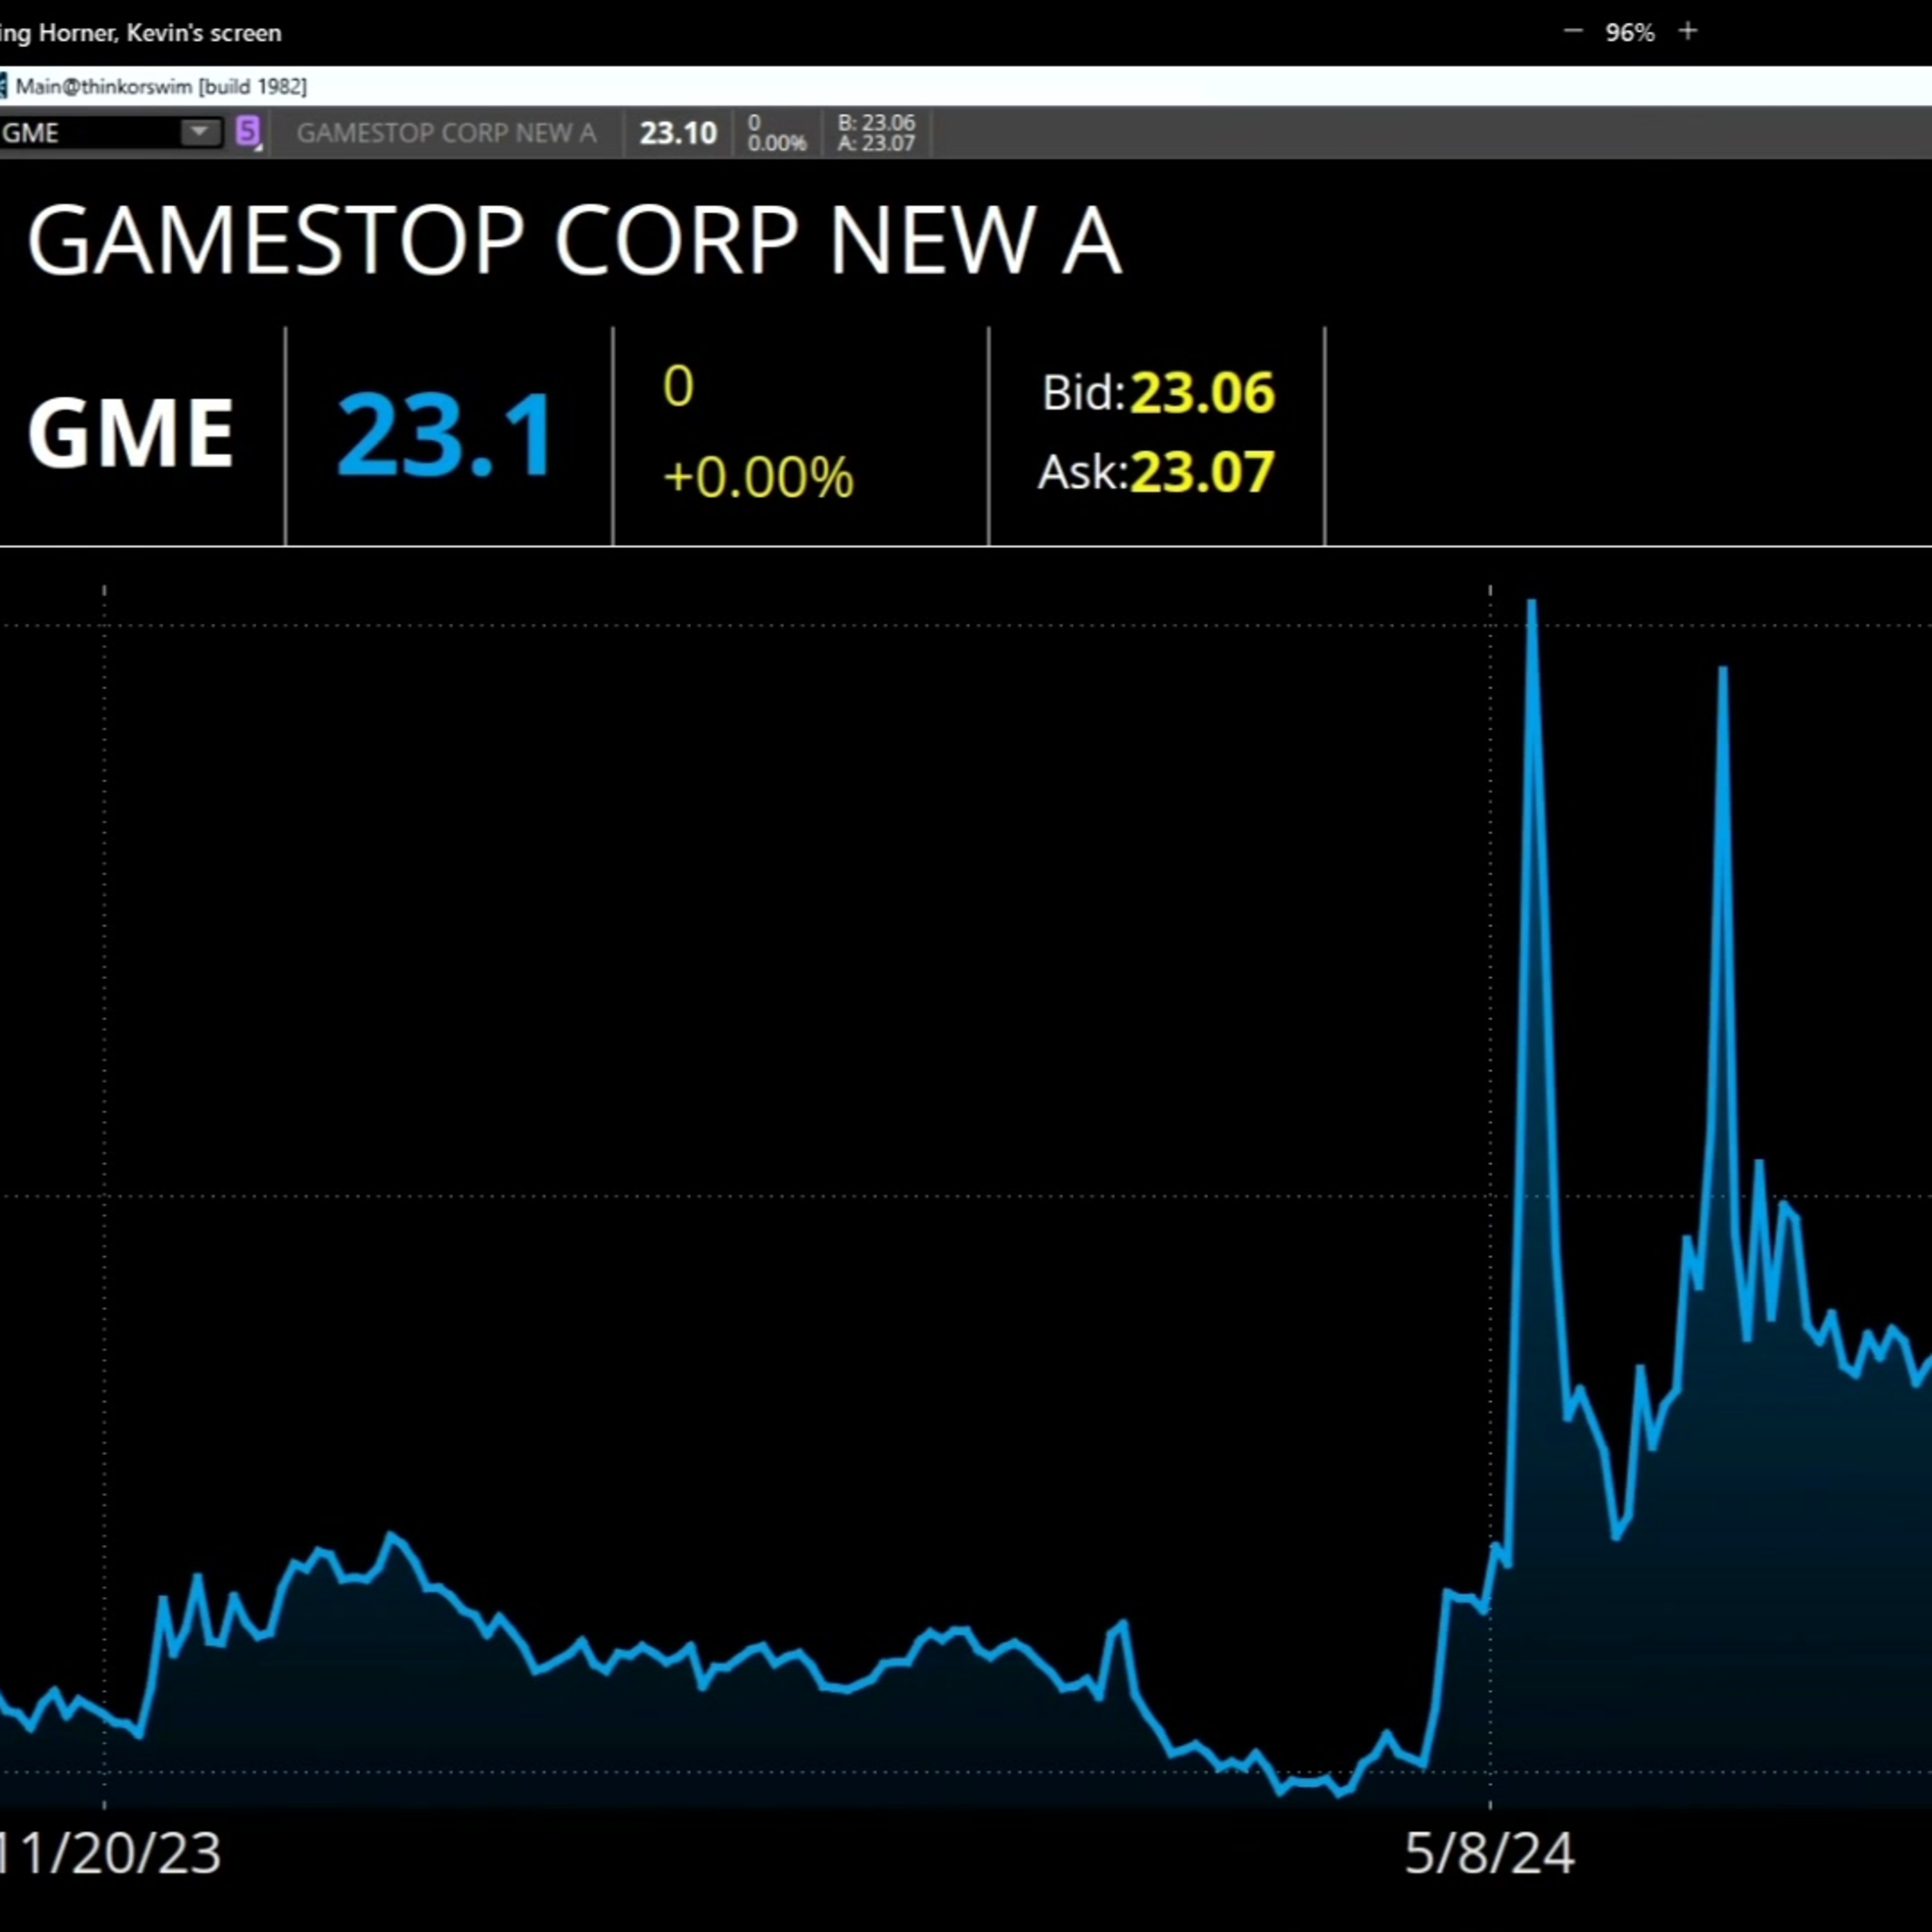Click the yellow 0 net change value
The image size is (1932, 1932).
tap(678, 386)
